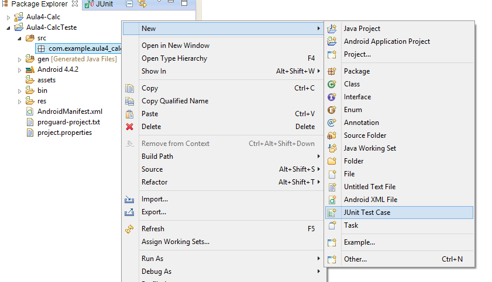The height and width of the screenshot is (282, 492).
Task: Choose Open in New Window
Action: click(176, 46)
